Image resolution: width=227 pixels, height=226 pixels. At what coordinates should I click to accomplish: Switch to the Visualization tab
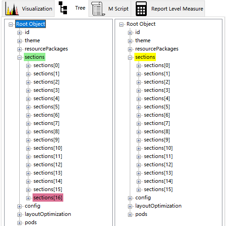coord(28,9)
